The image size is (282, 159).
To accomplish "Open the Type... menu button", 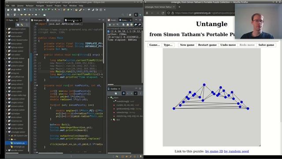I will pyautogui.click(x=168, y=45).
